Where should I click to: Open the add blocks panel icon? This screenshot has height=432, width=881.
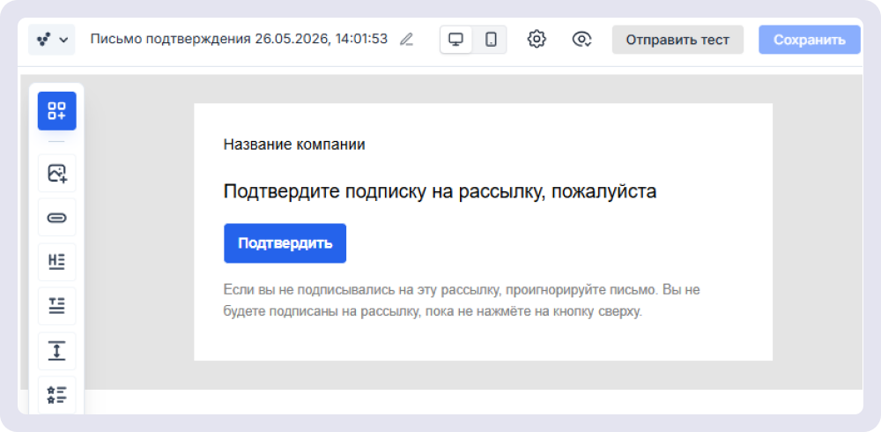(x=56, y=111)
